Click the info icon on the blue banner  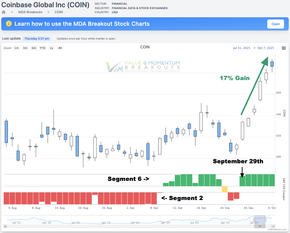(x=9, y=24)
